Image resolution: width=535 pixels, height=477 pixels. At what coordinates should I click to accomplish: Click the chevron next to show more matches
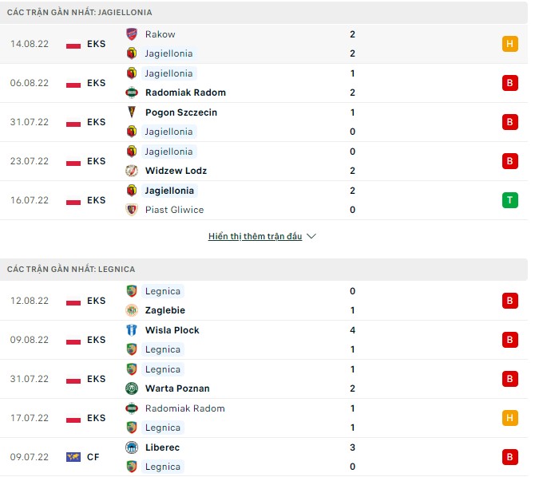(x=311, y=237)
